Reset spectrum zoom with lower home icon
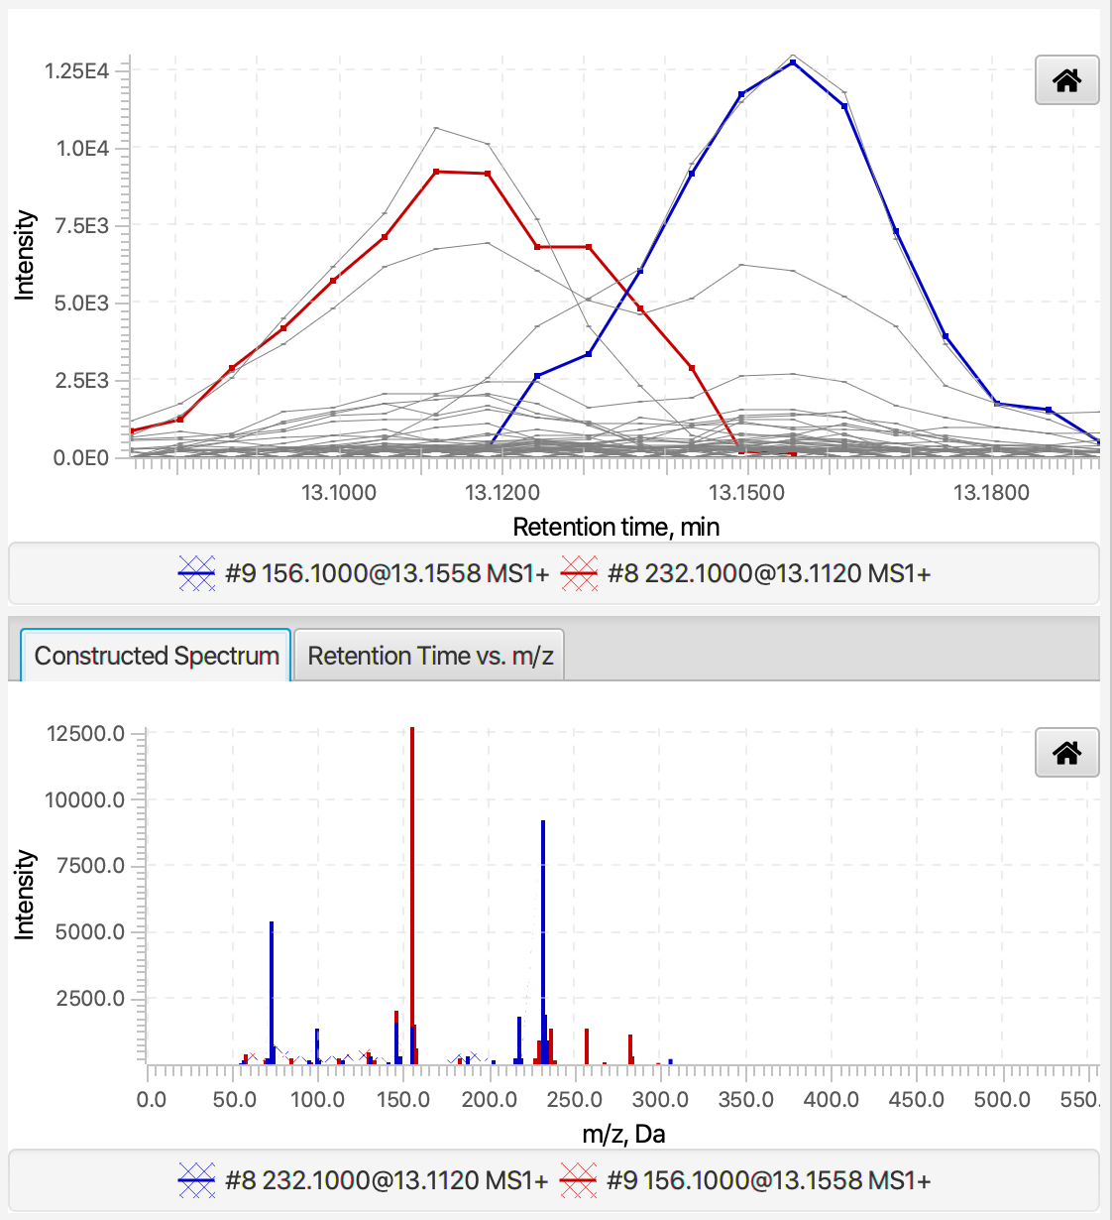This screenshot has width=1112, height=1220. click(1066, 753)
